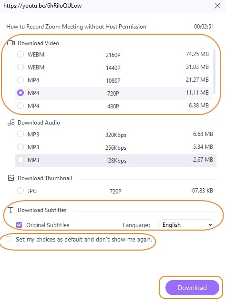
Task: Click the Download Subtitles text icon
Action: tap(11, 210)
